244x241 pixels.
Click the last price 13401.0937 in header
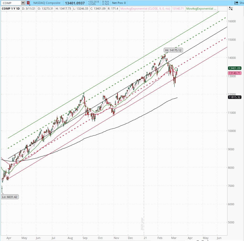coord(75,3)
